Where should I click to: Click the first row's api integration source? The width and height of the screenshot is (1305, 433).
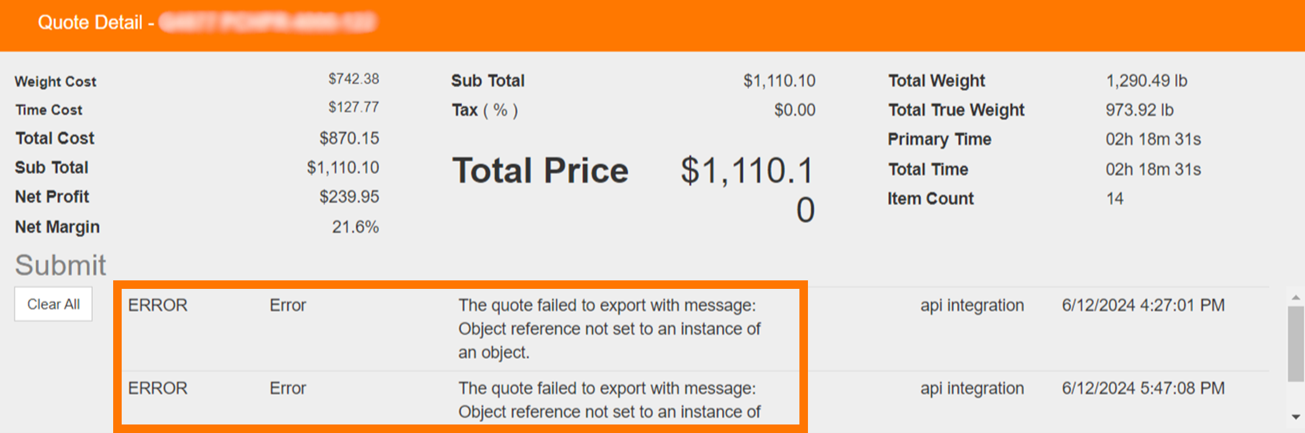[972, 305]
